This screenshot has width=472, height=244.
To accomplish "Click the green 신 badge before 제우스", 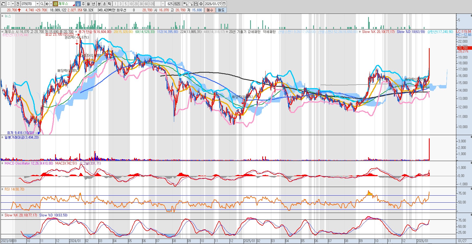I will click(x=55, y=4).
